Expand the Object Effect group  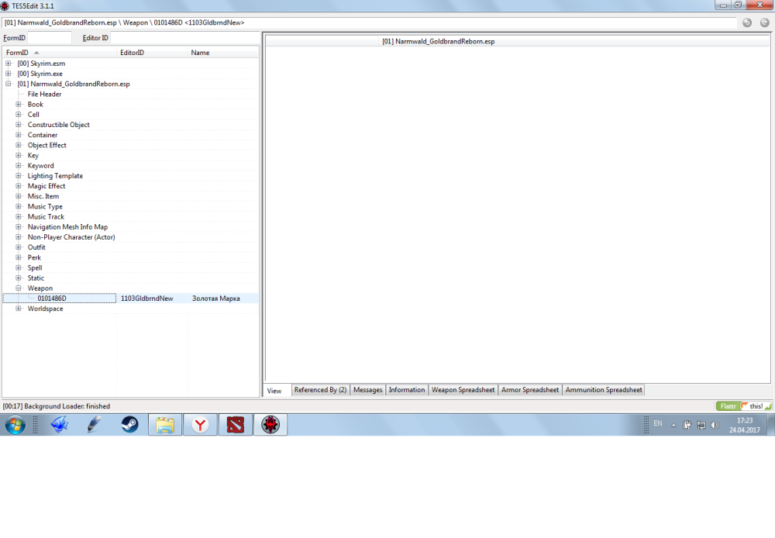pos(19,145)
